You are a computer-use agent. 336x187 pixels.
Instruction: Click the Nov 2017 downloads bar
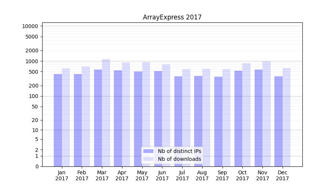point(267,114)
